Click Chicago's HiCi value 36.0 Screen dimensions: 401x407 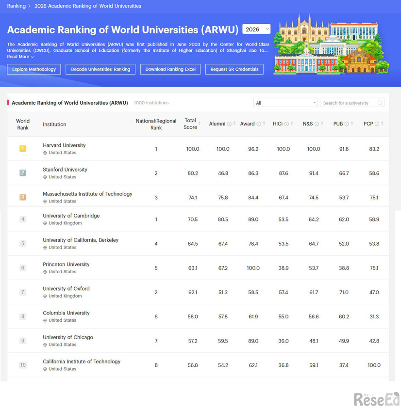[284, 341]
